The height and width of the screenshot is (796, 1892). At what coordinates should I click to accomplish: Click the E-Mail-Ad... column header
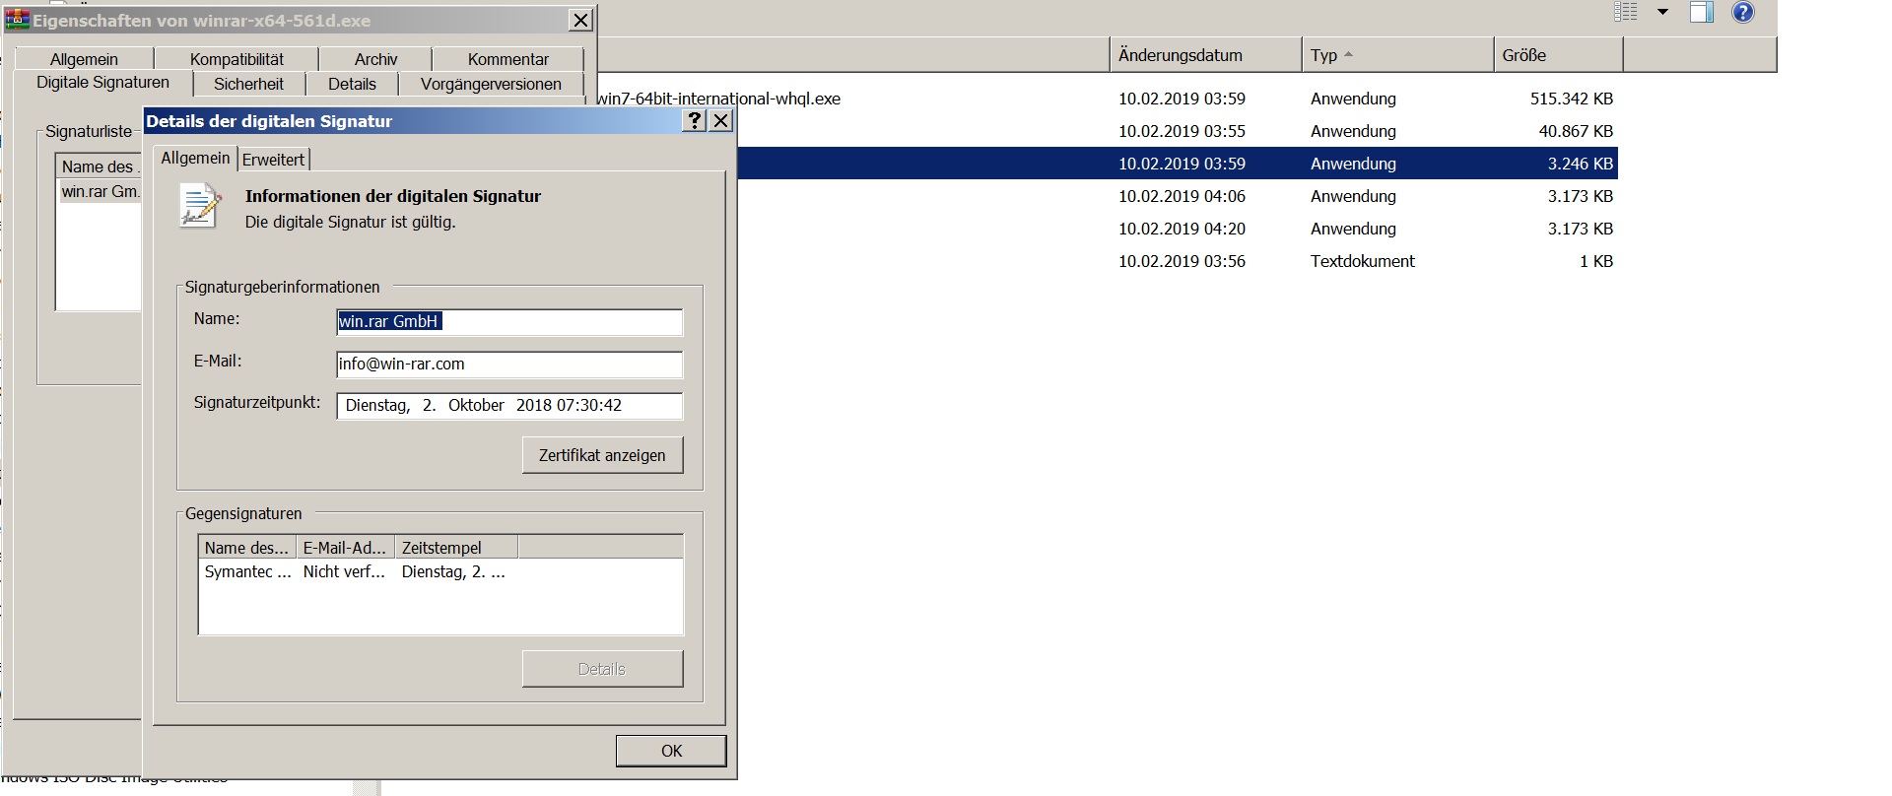pos(345,548)
